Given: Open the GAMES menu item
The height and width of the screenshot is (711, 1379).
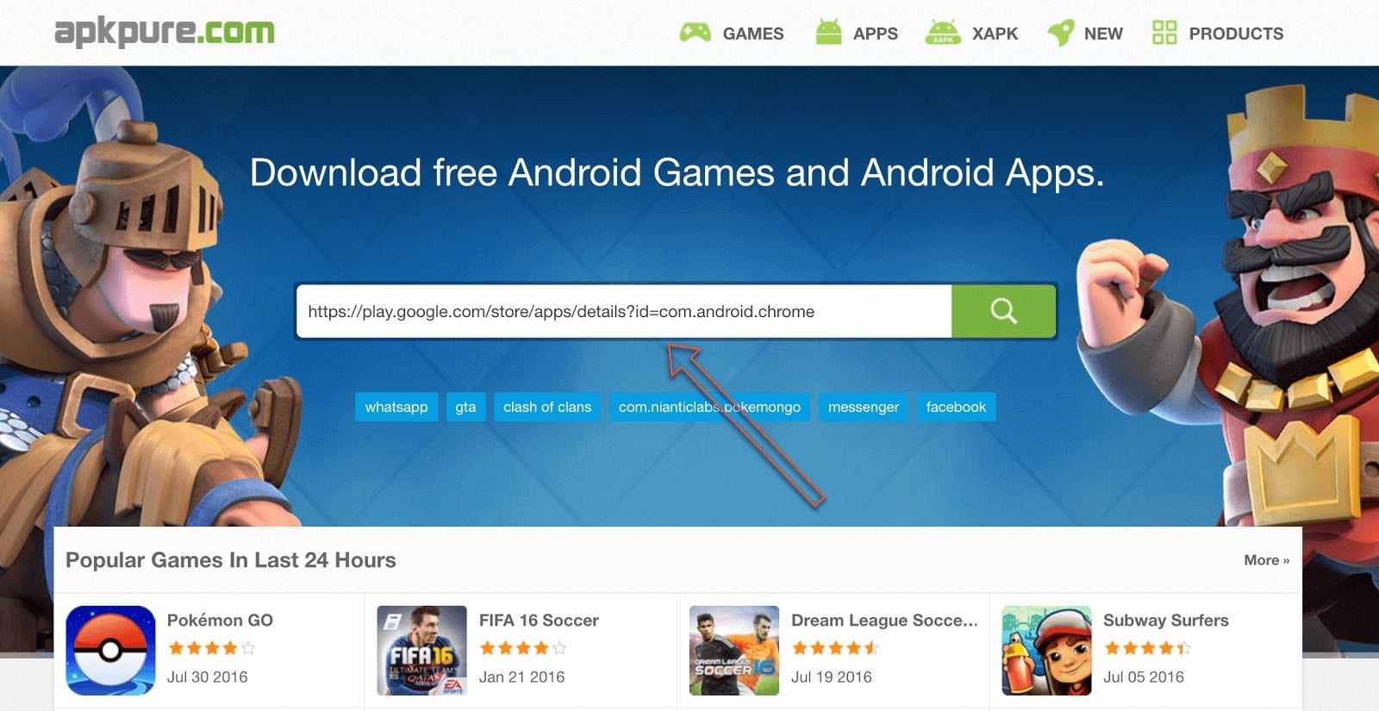Looking at the screenshot, I should point(753,34).
